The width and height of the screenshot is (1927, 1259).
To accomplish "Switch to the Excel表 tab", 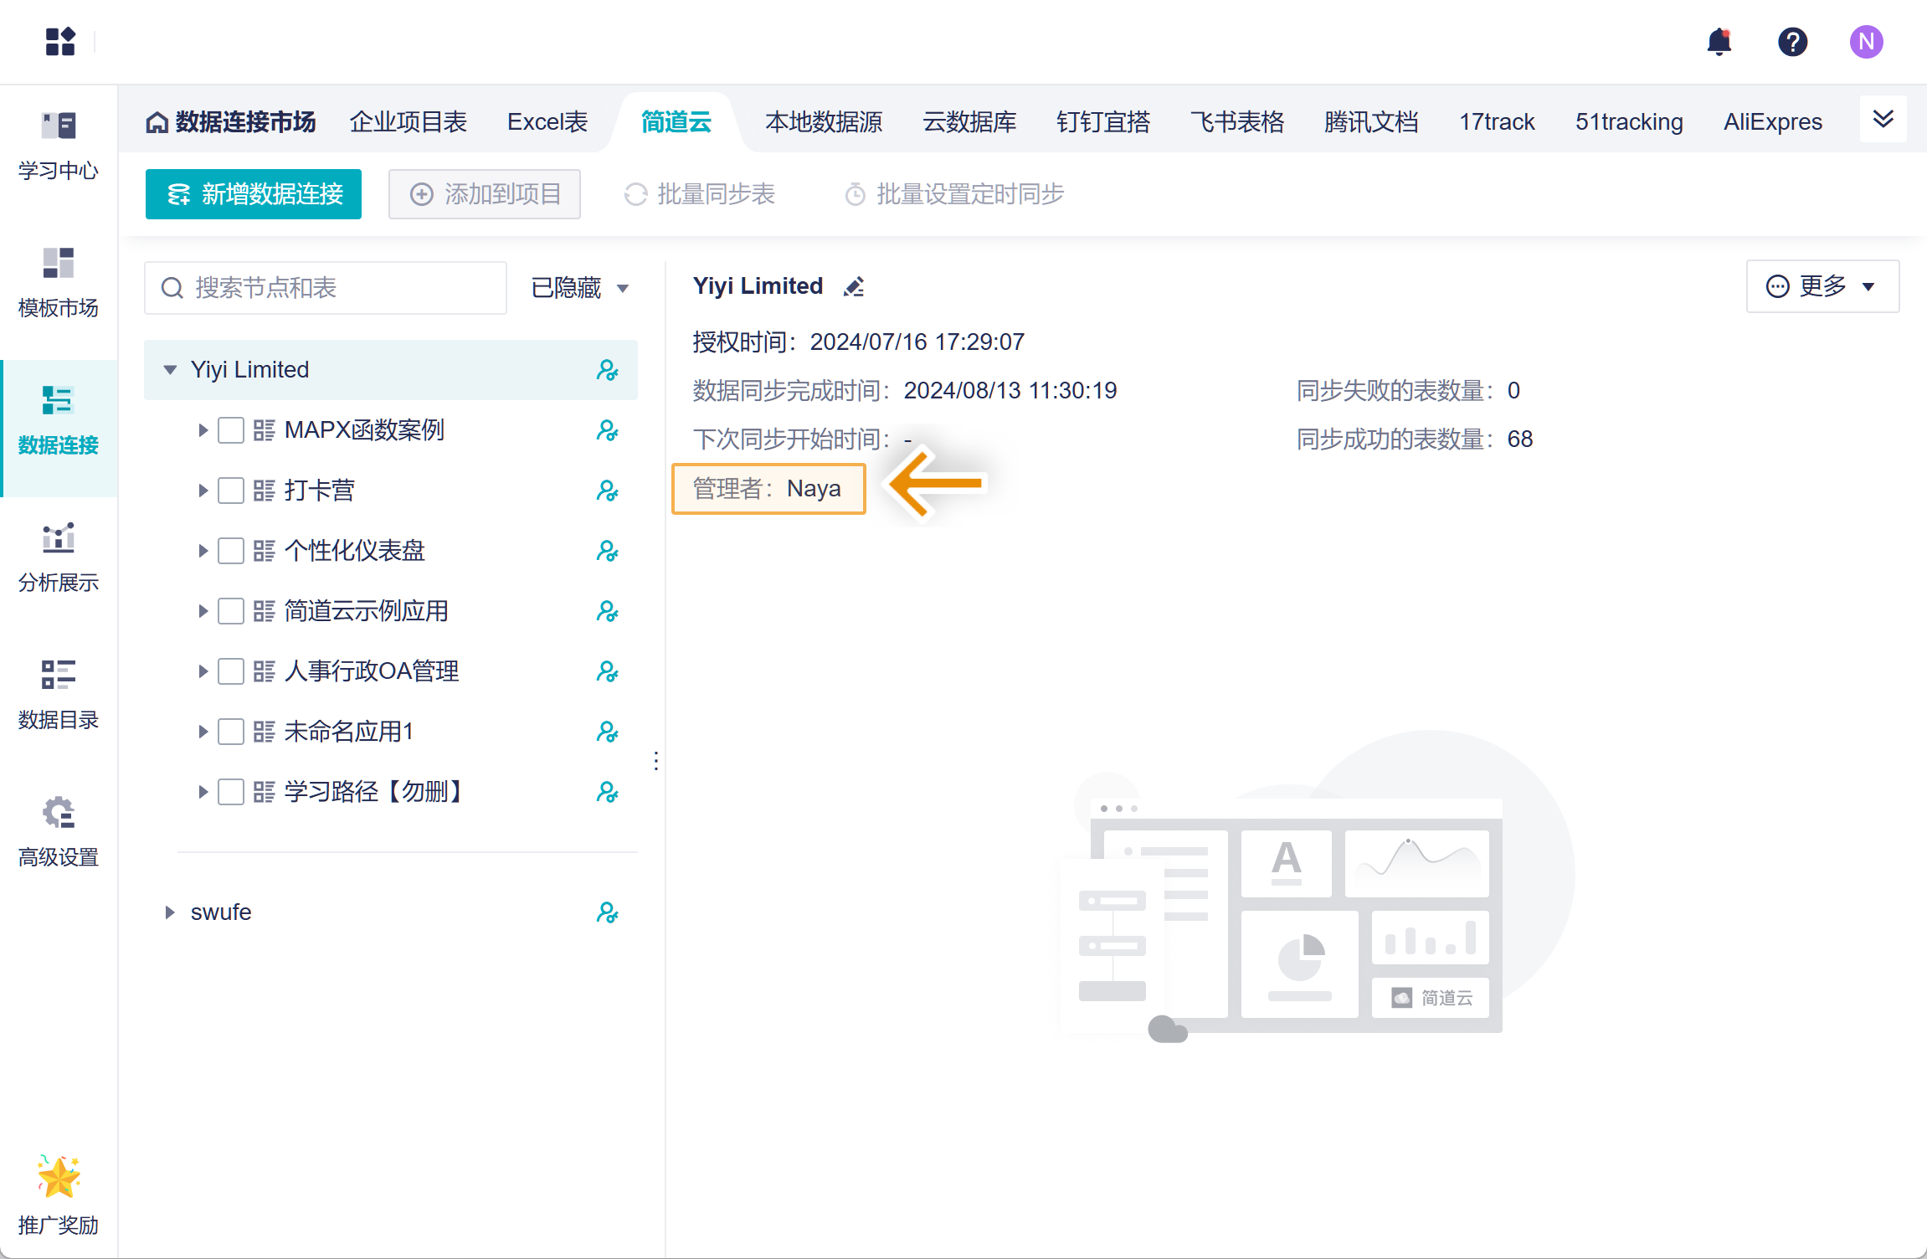I will [547, 122].
